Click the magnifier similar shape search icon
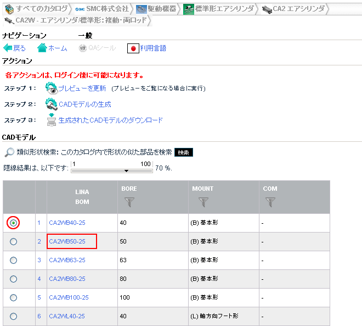362x326 pixels. coord(9,152)
